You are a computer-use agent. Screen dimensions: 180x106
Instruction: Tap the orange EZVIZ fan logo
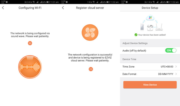(x=90, y=33)
